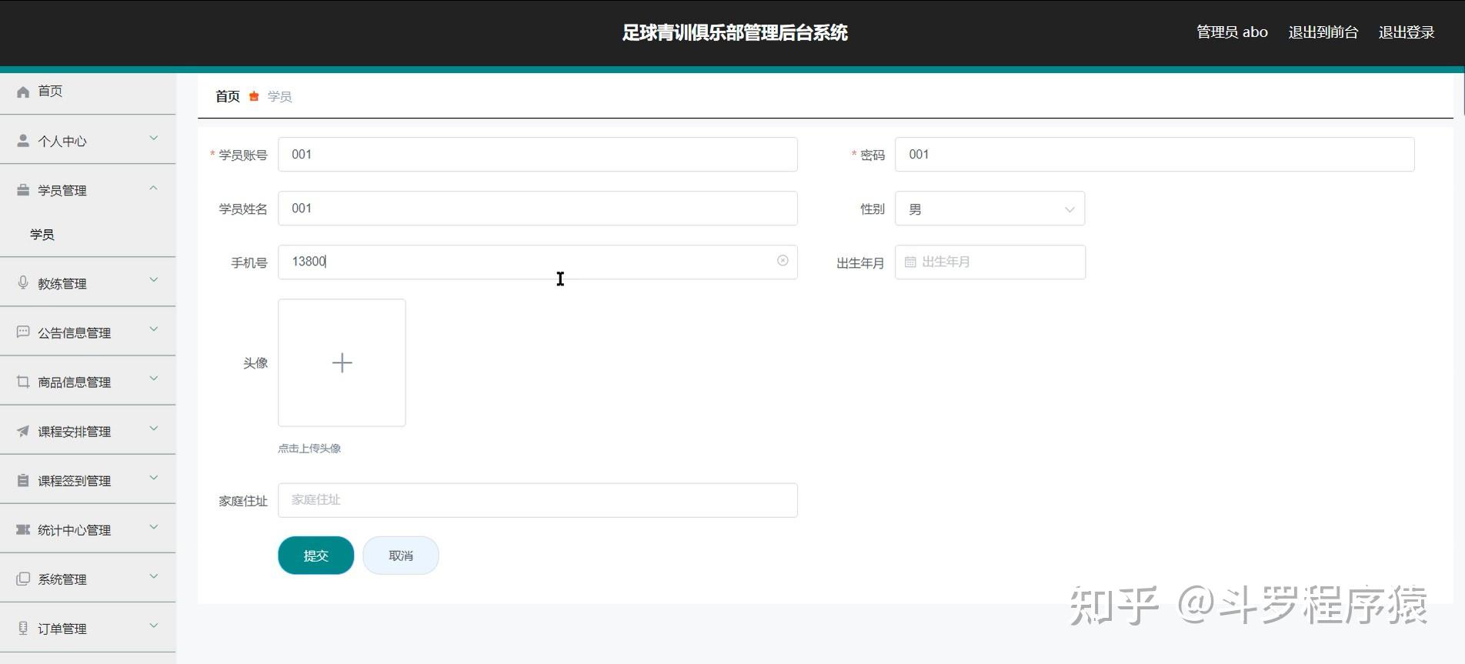Expand the 课程安排管理 menu chevron
The width and height of the screenshot is (1465, 664).
(154, 428)
